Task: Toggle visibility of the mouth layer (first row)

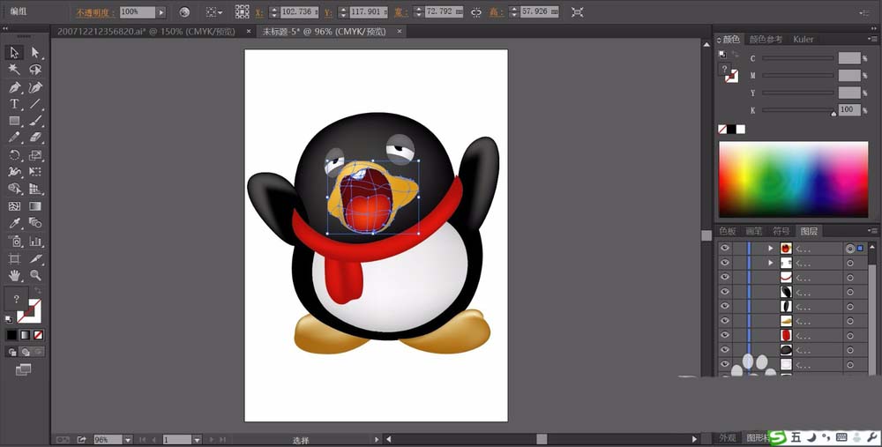Action: coord(725,248)
